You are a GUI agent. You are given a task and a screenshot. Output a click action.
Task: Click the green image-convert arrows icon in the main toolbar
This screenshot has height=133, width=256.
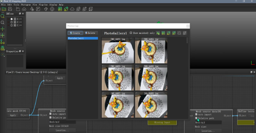click(x=66, y=9)
